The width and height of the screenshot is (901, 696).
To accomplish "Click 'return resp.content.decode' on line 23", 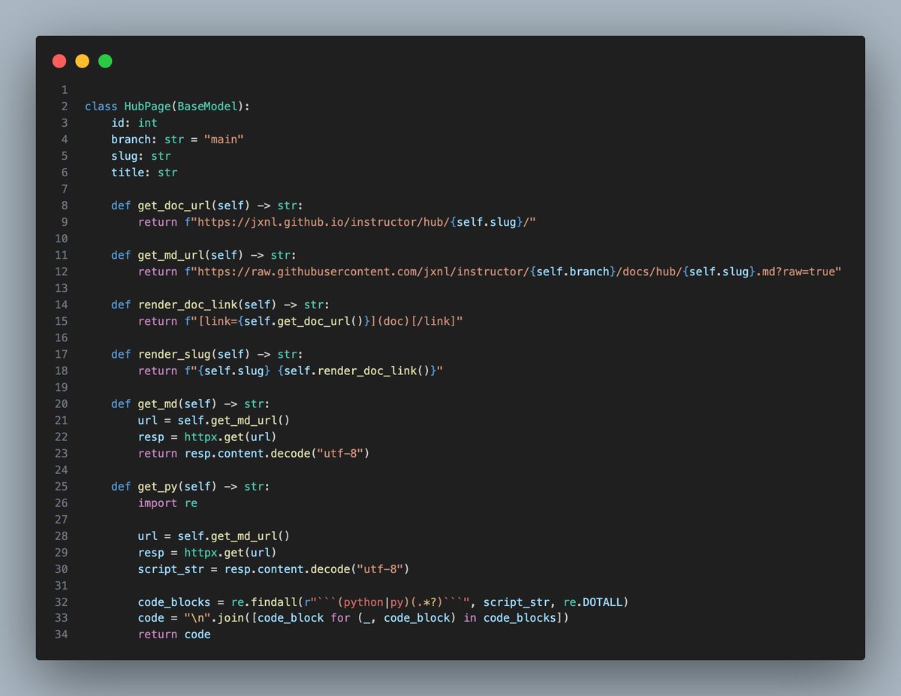I will tap(254, 453).
